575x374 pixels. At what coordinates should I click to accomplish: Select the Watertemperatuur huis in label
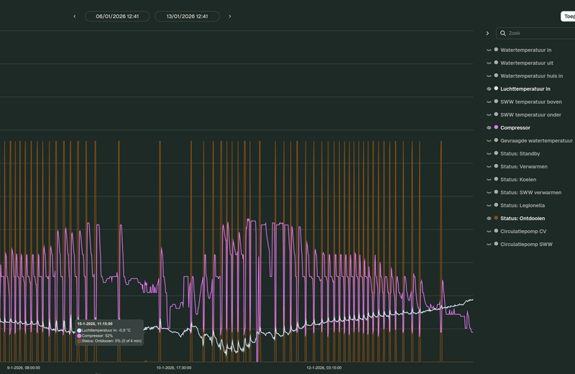(x=532, y=76)
